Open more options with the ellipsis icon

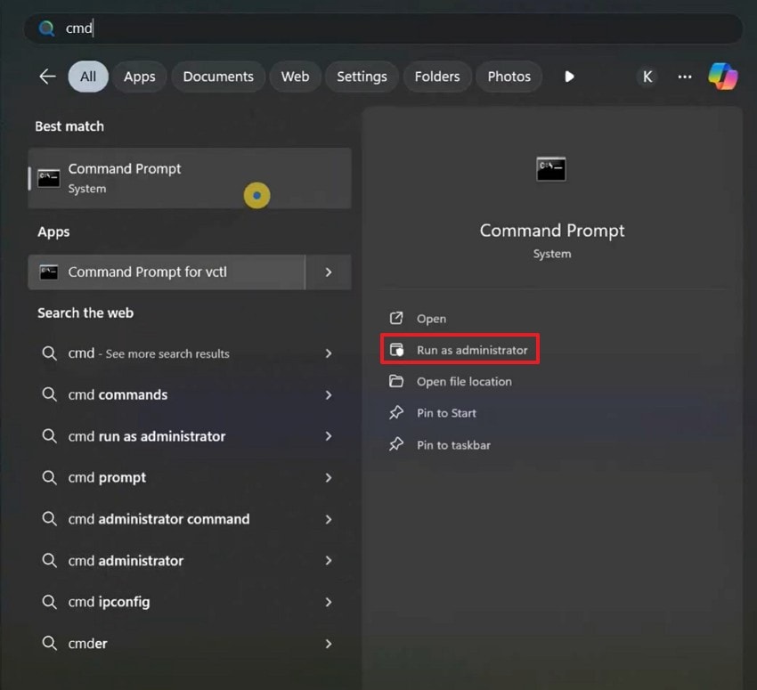(x=684, y=77)
